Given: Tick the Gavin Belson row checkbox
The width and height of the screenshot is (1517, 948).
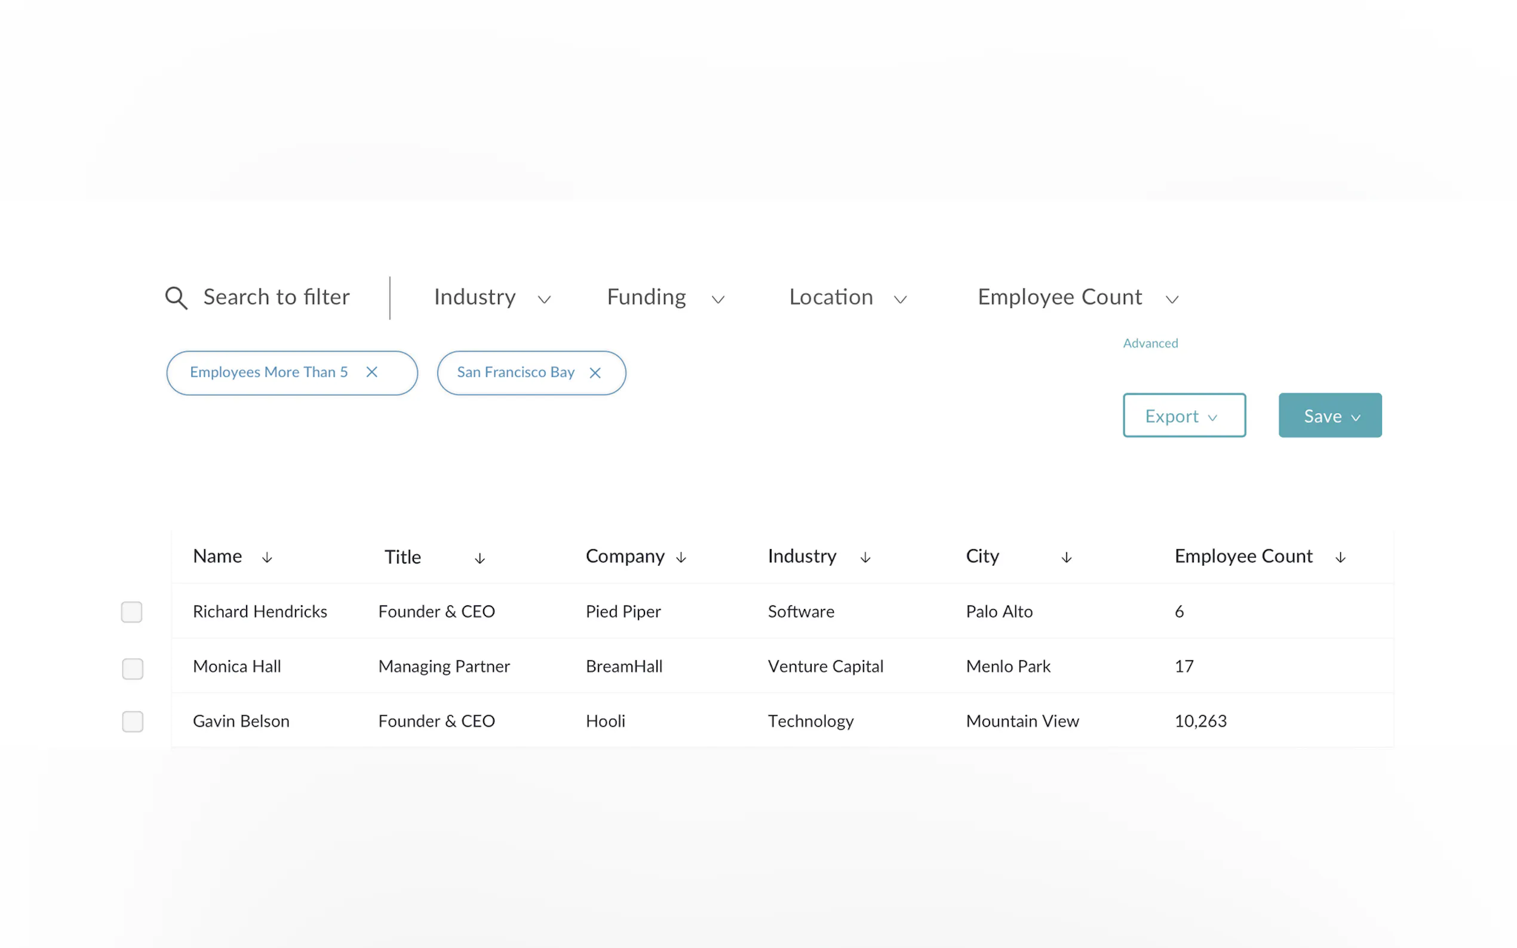Looking at the screenshot, I should coord(133,722).
